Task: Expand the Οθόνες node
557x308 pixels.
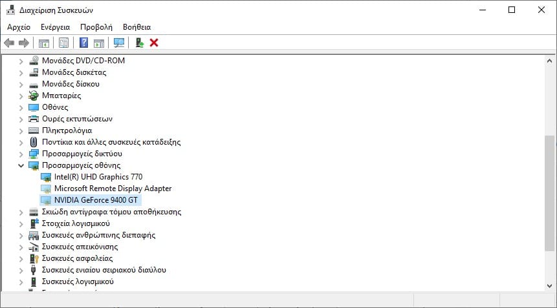Action: [x=21, y=108]
